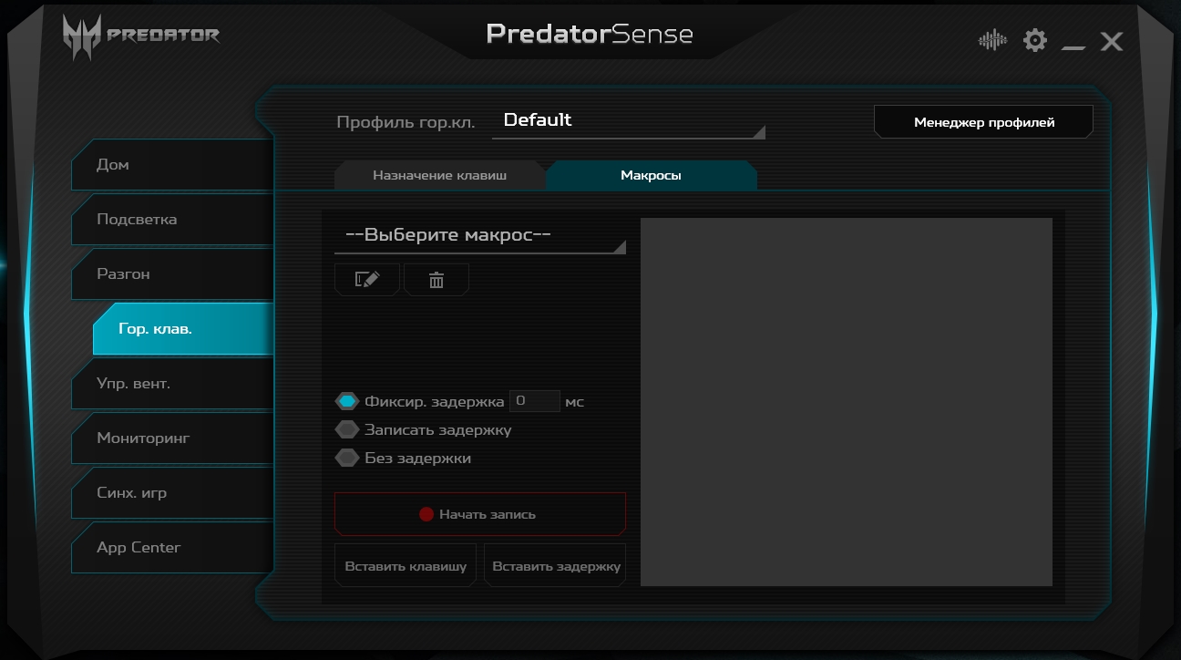Open the Подсветка sidebar section
This screenshot has width=1181, height=660.
[172, 220]
